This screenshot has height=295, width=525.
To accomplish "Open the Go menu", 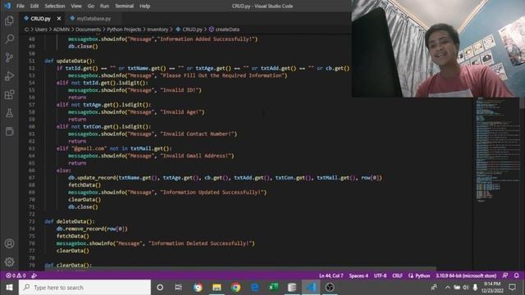I will click(x=91, y=6).
